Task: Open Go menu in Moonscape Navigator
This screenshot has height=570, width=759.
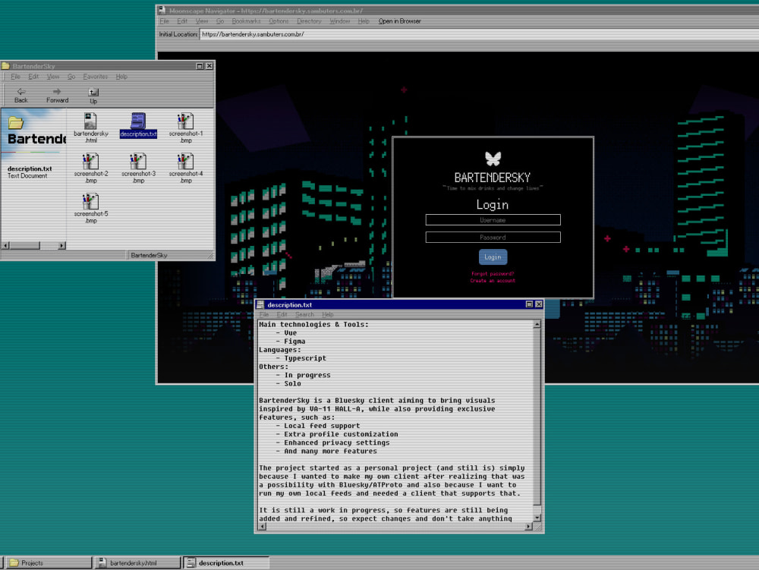Action: click(x=220, y=21)
